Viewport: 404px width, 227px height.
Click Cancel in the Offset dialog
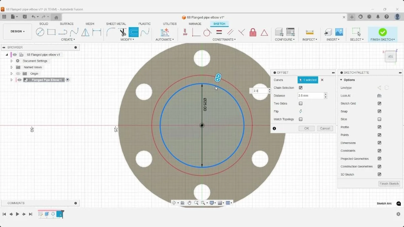pyautogui.click(x=325, y=128)
